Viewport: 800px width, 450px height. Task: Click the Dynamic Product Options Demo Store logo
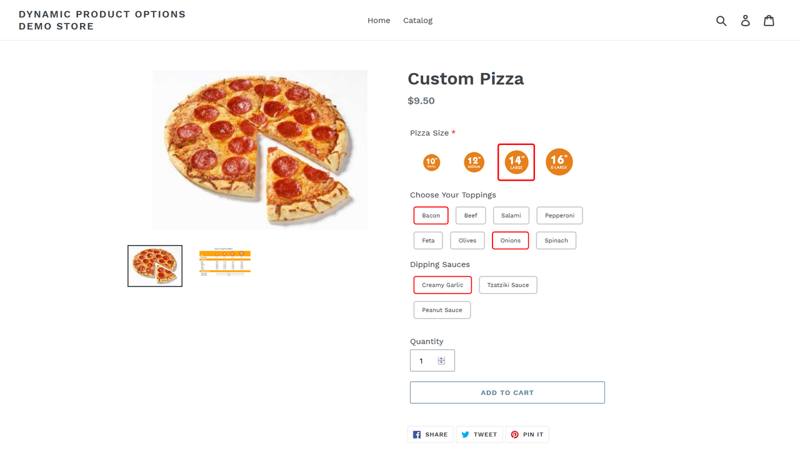(x=102, y=20)
